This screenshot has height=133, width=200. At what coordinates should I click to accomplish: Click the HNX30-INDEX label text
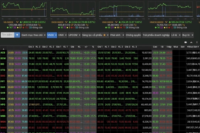coord(157,22)
